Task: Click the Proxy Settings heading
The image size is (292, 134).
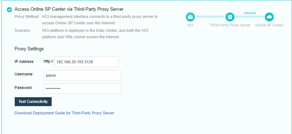Action: click(29, 49)
